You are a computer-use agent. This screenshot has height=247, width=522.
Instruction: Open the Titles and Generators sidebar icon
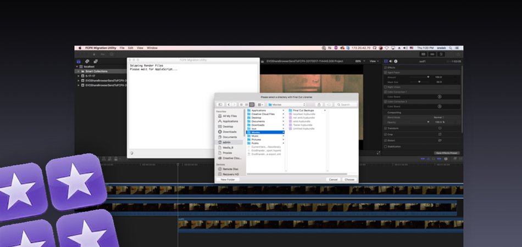[96, 61]
